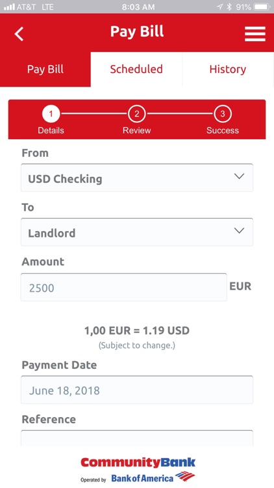Tap the battery indicator icon
The width and height of the screenshot is (274, 488).
pyautogui.click(x=262, y=7)
